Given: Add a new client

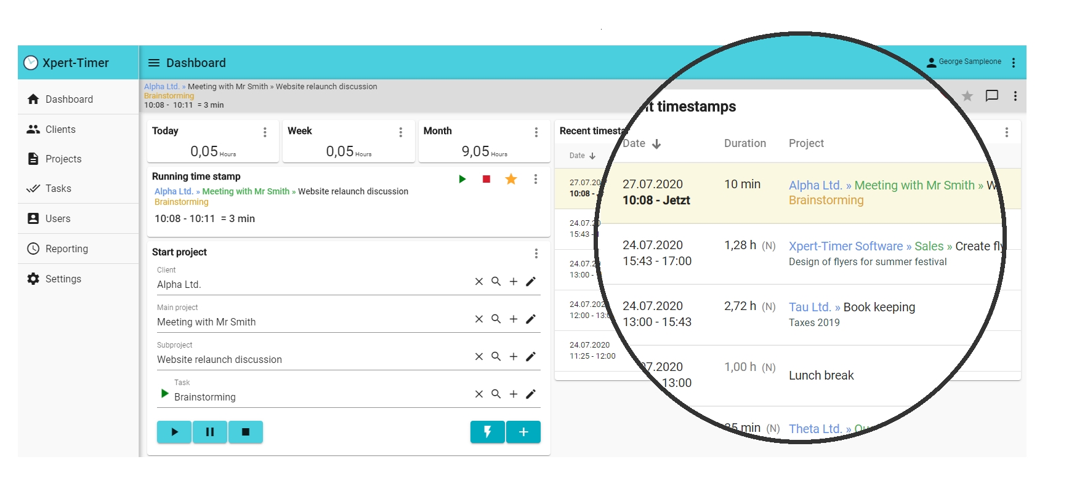Looking at the screenshot, I should [514, 282].
